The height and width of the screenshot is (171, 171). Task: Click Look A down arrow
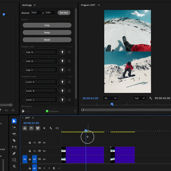click(x=69, y=82)
